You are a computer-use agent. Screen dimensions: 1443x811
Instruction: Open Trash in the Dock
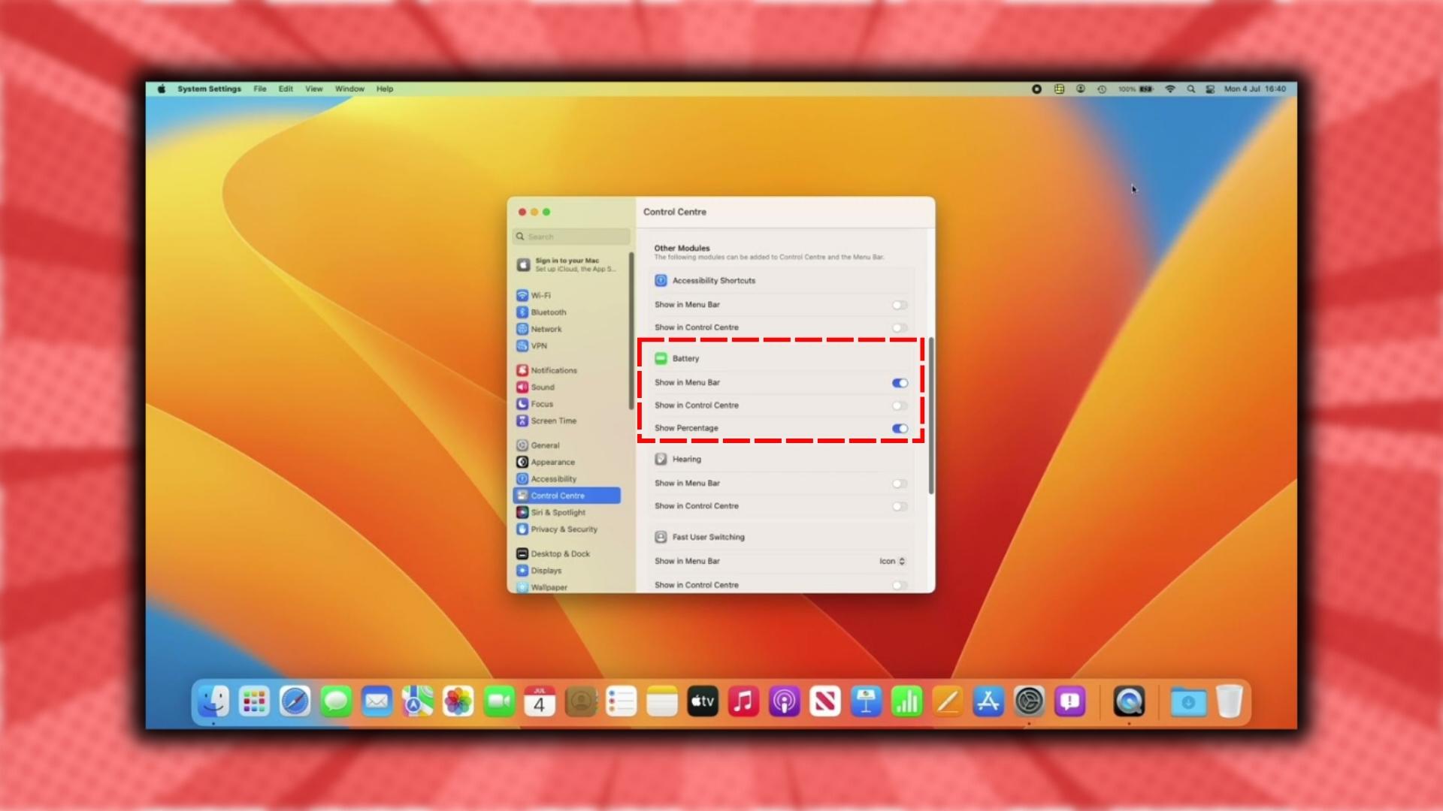[1230, 702]
